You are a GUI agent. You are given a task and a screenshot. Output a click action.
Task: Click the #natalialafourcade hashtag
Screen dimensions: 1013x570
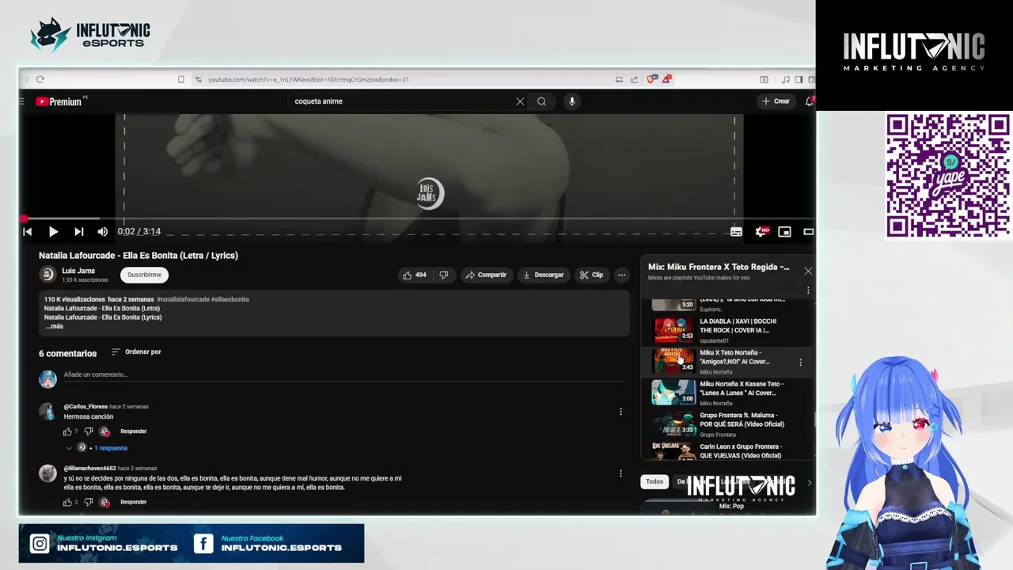pos(183,299)
